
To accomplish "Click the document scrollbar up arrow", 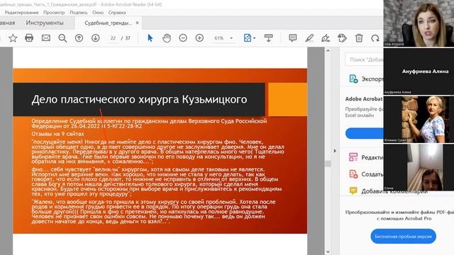I will [328, 50].
